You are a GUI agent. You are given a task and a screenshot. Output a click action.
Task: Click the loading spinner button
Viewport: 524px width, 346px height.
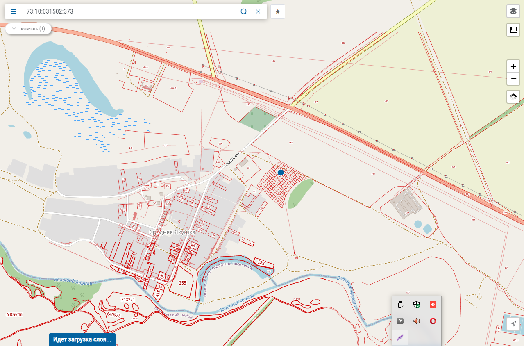513,97
